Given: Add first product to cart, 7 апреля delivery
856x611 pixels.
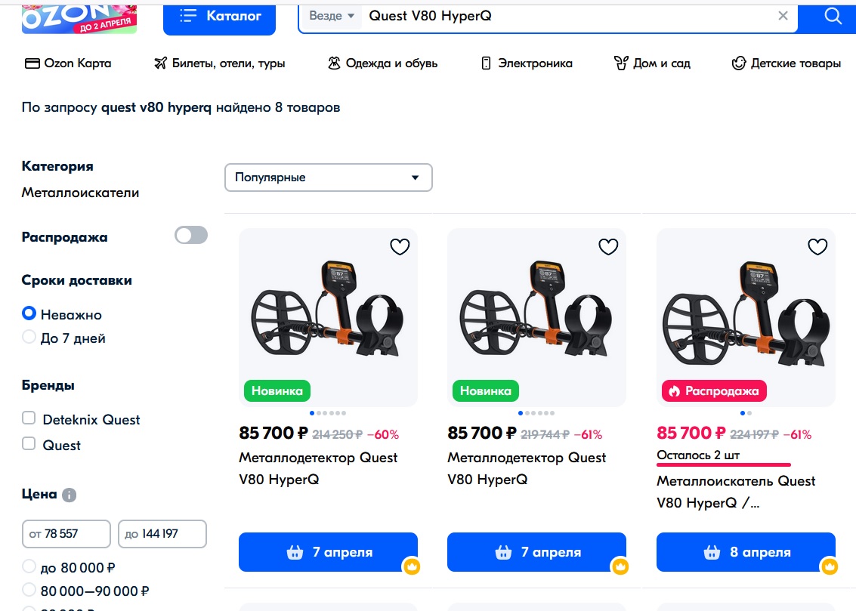Looking at the screenshot, I should (x=328, y=552).
